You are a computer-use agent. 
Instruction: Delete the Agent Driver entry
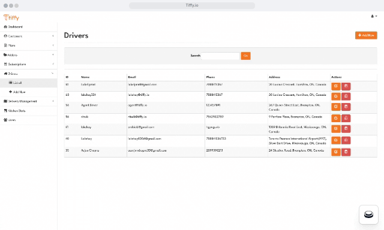click(x=346, y=107)
